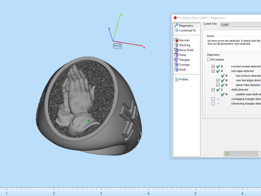Open the Diagnostics page in Fix Wizard
This screenshot has height=196, width=261.
click(x=186, y=26)
